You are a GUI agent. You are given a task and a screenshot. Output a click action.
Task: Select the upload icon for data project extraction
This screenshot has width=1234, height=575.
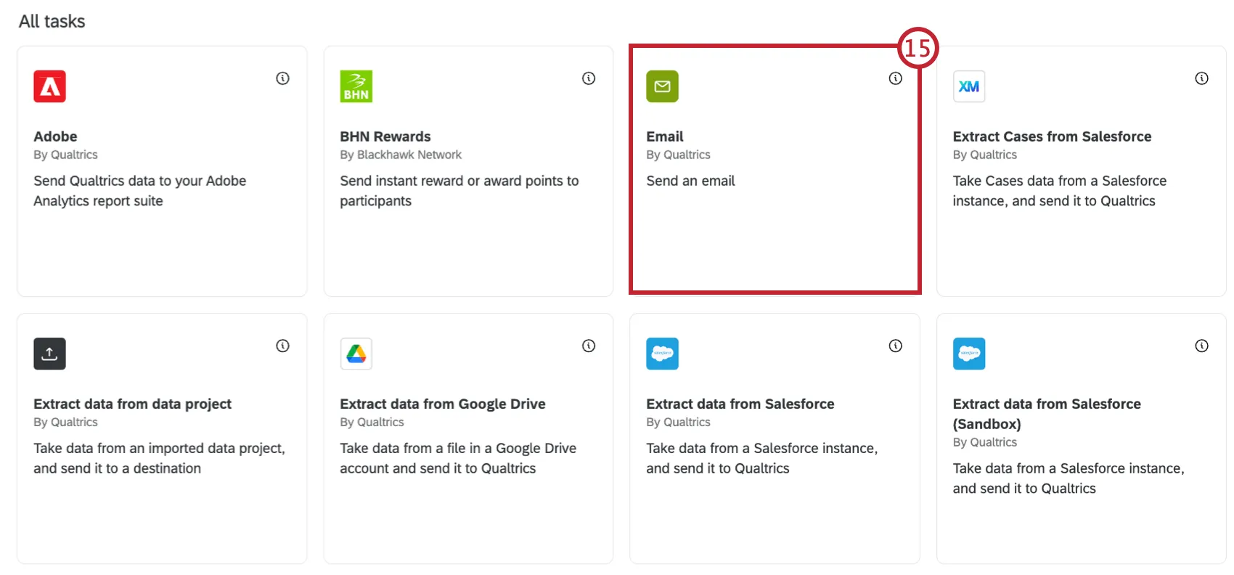(x=50, y=354)
